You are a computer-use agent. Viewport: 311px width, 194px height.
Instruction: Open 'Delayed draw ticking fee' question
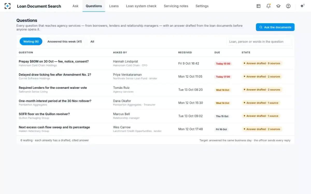click(x=55, y=74)
